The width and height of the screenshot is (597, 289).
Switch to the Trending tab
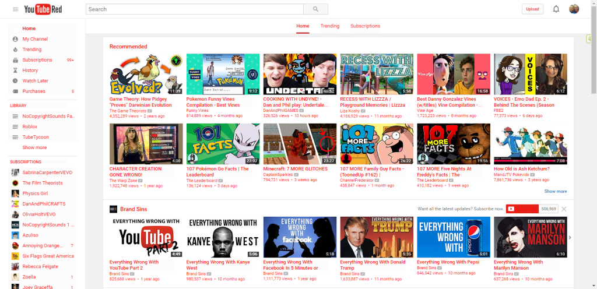(330, 26)
